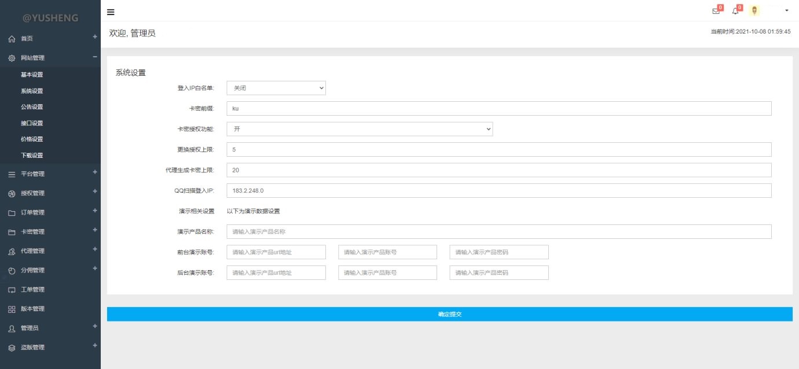Click the folder icon beside 订单管理
This screenshot has height=369, width=799.
pos(12,213)
